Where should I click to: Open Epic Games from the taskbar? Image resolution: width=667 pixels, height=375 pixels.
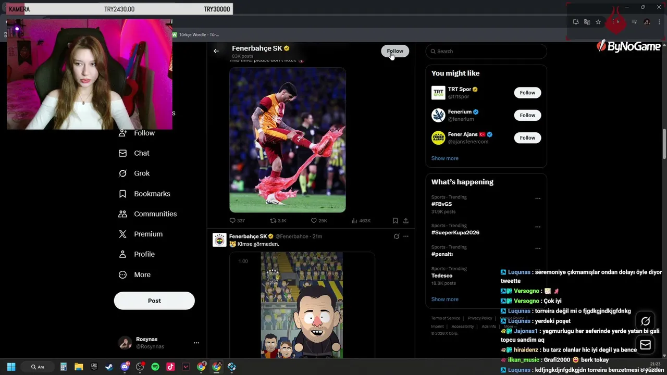tap(94, 367)
